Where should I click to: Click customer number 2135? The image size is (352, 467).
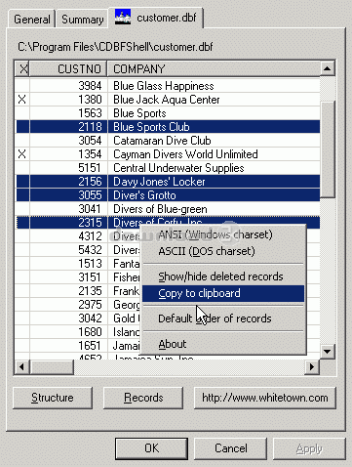90,291
